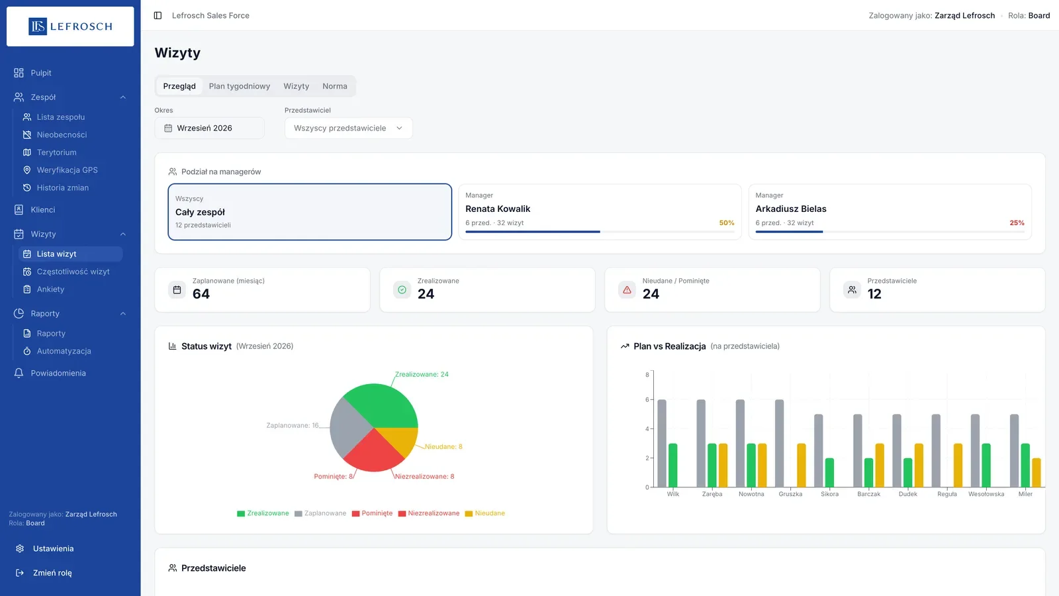
Task: Click the Raporty file icon
Action: coord(27,334)
